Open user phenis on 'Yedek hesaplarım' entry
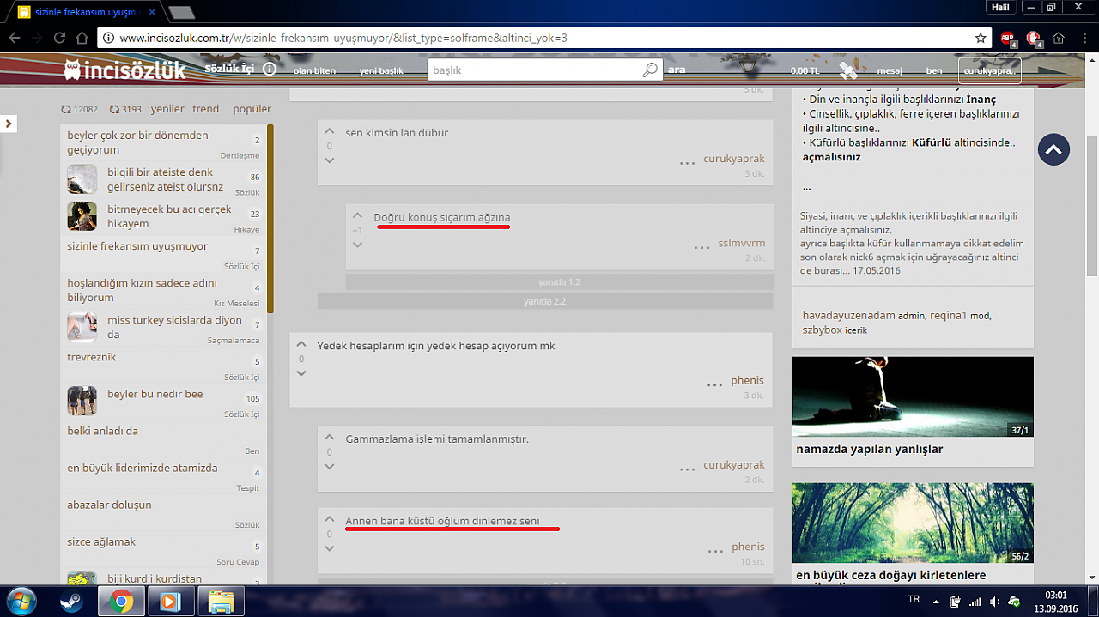 click(747, 380)
